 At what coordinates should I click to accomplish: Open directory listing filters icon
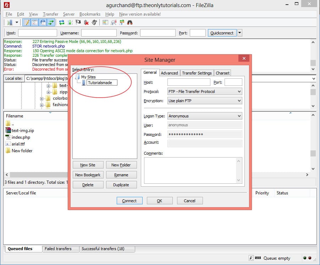coord(105,22)
